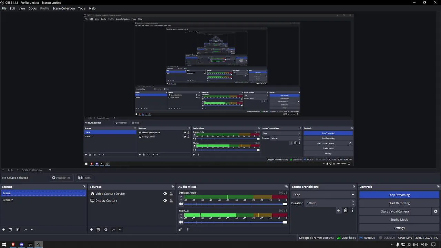Open Audio Mixer menu dots beside the gears
441x248 pixels.
point(188,230)
